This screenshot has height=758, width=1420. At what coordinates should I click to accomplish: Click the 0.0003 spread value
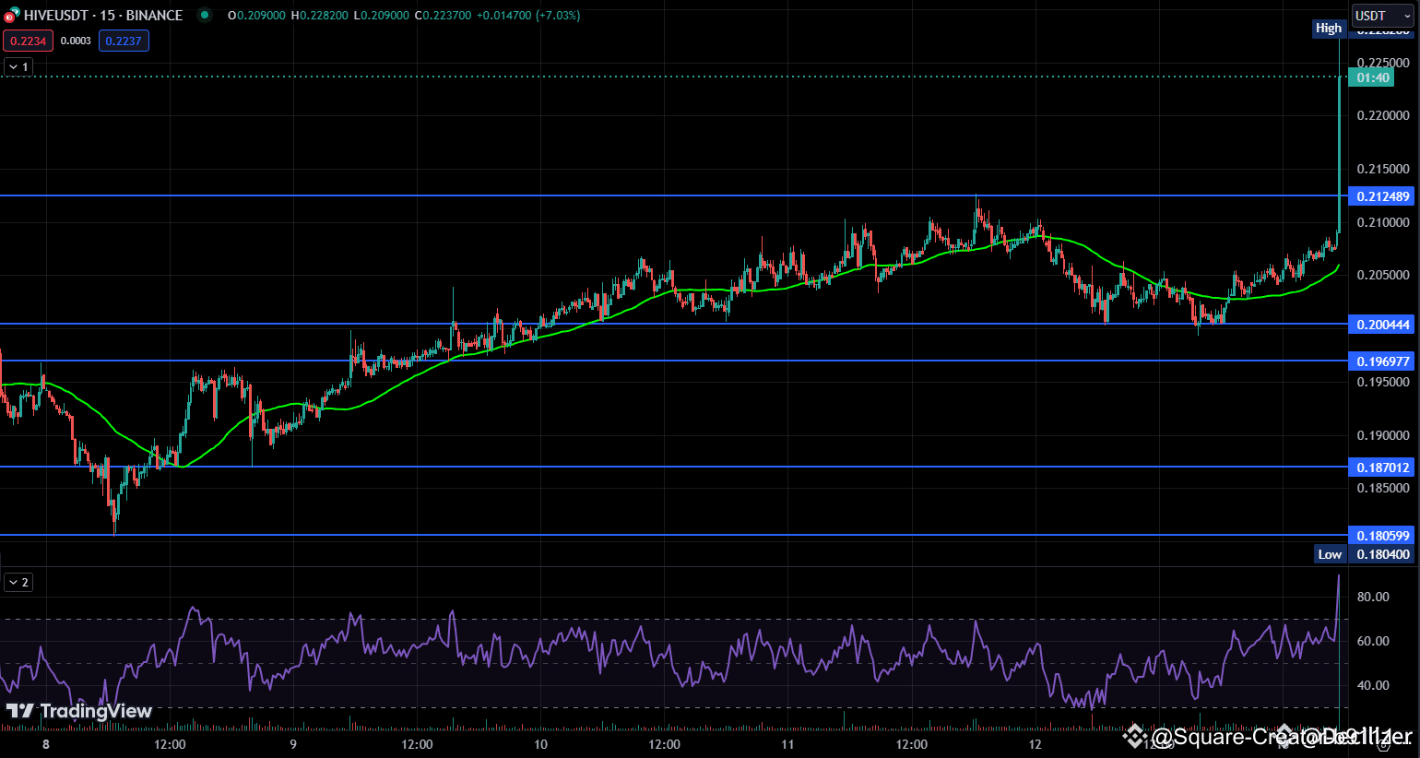point(76,41)
